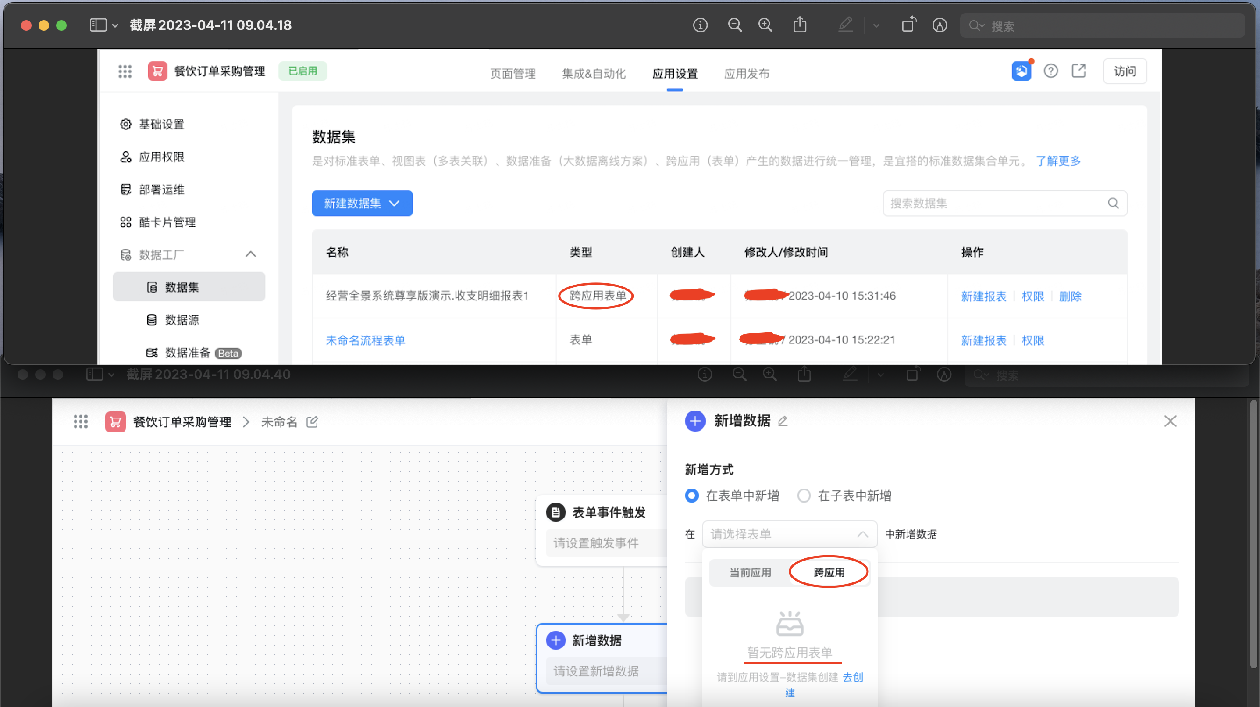This screenshot has width=1260, height=707.
Task: Open markup pen options dropdown in front window
Action: click(x=876, y=25)
